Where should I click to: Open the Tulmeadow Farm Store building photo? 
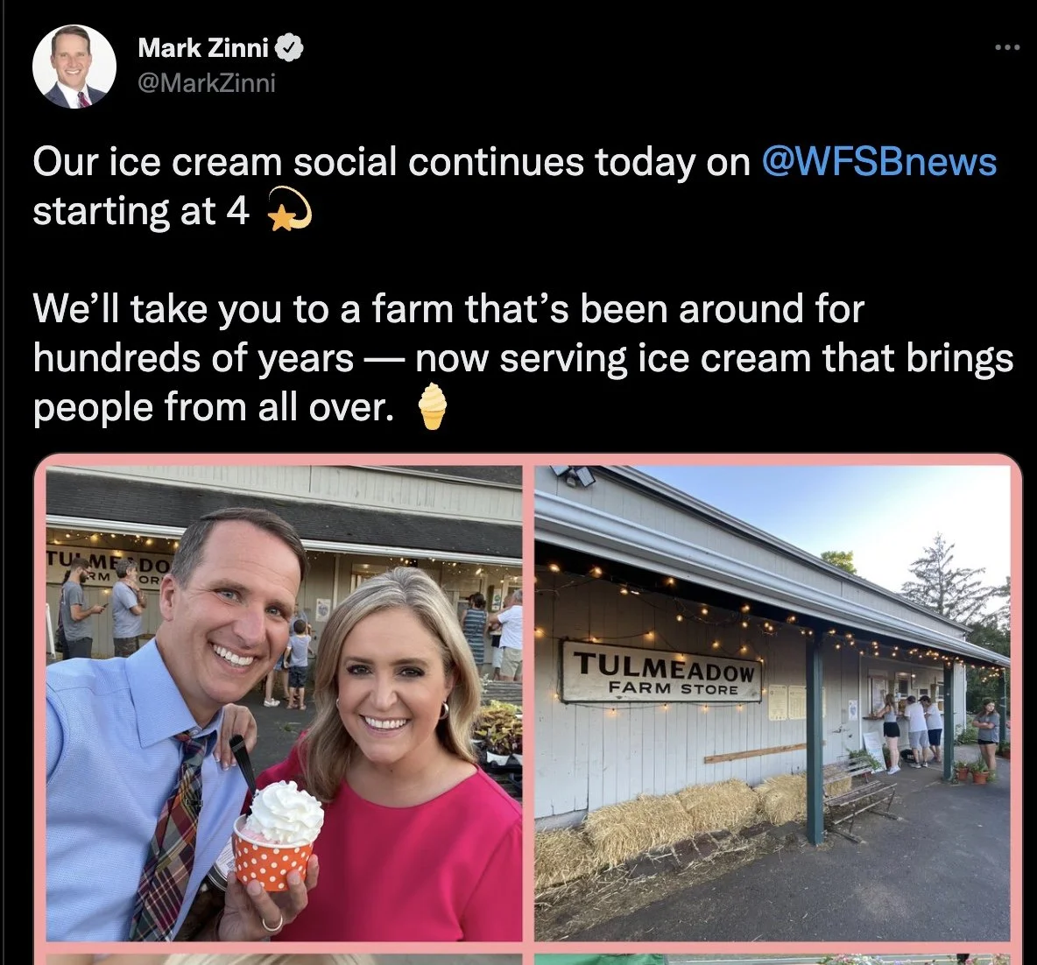[772, 703]
